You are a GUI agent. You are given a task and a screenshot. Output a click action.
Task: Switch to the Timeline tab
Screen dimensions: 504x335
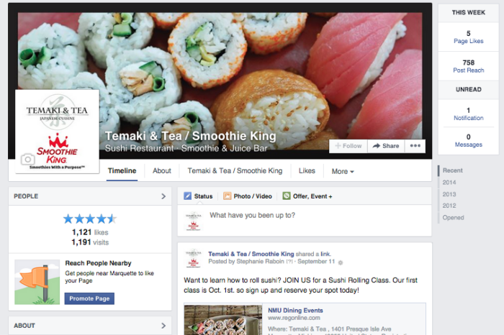122,170
